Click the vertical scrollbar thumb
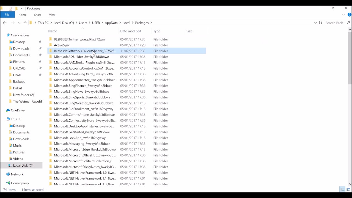Screen dimensions: 352x198 click(x=350, y=58)
